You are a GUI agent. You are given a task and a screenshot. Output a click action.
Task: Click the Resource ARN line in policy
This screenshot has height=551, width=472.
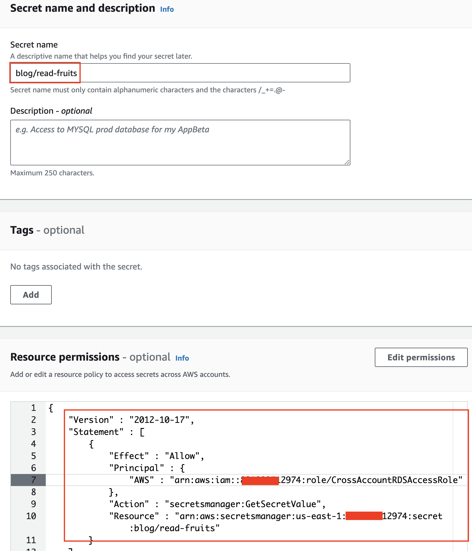(x=276, y=516)
